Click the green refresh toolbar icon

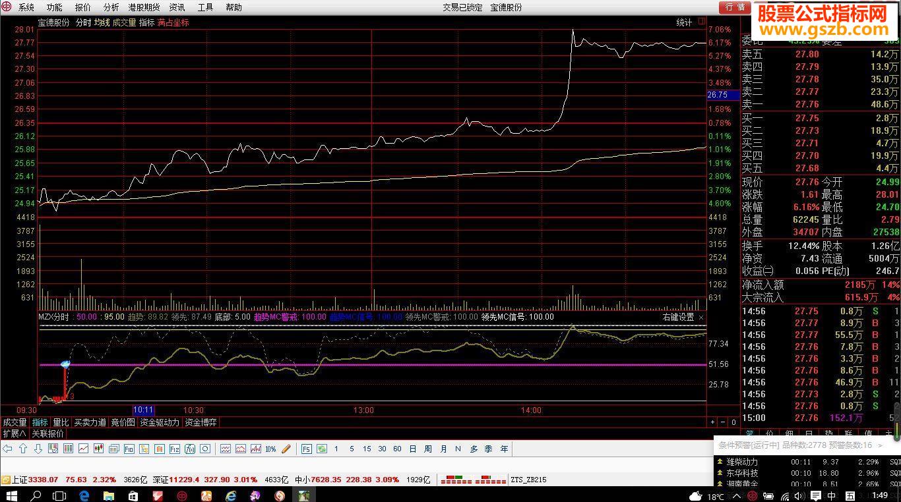tap(322, 449)
